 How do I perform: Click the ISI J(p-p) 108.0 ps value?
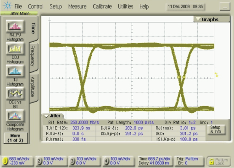189,139
